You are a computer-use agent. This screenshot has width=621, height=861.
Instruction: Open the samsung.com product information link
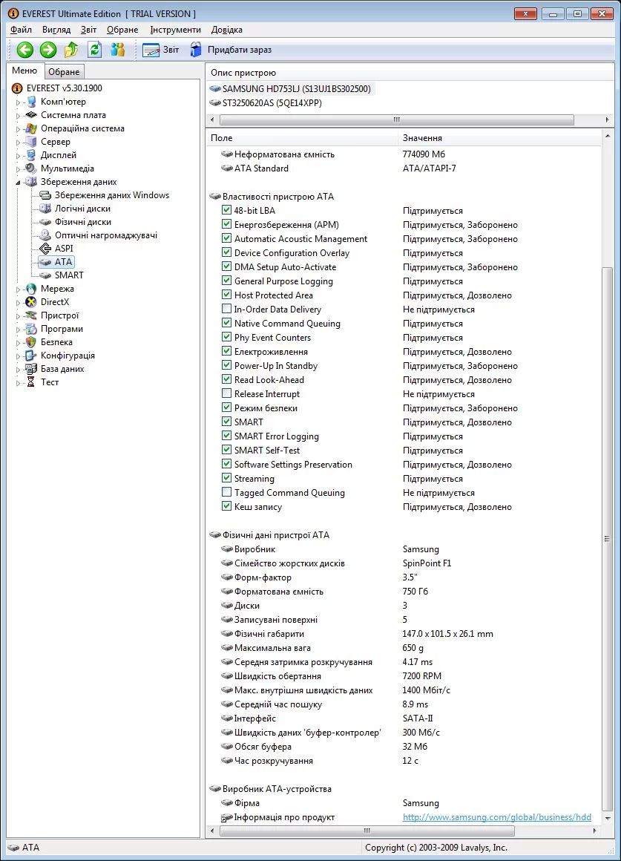coord(497,817)
